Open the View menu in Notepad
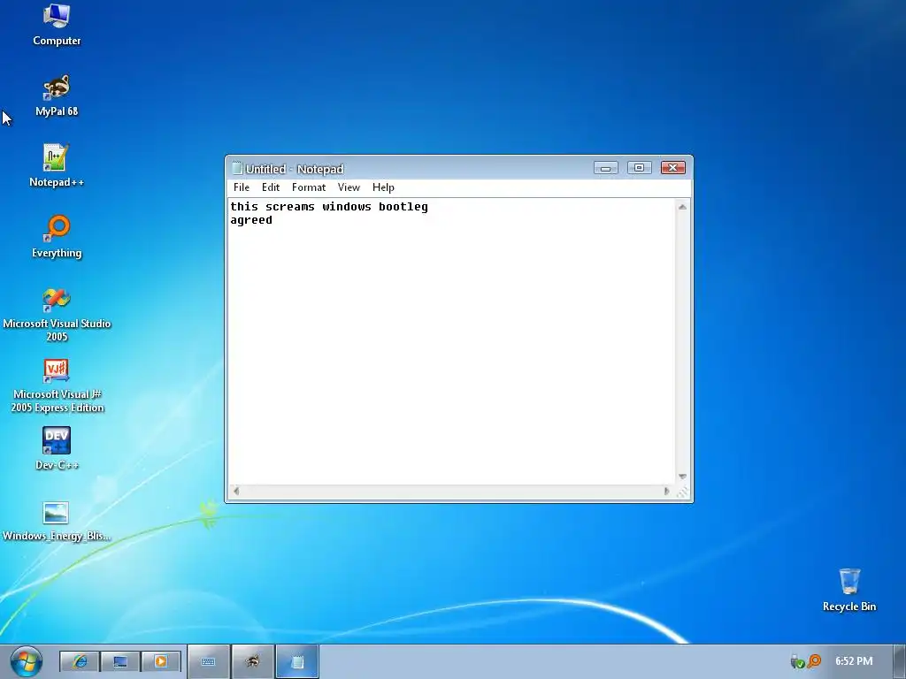 click(x=349, y=187)
